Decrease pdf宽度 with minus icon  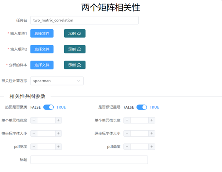34,147
